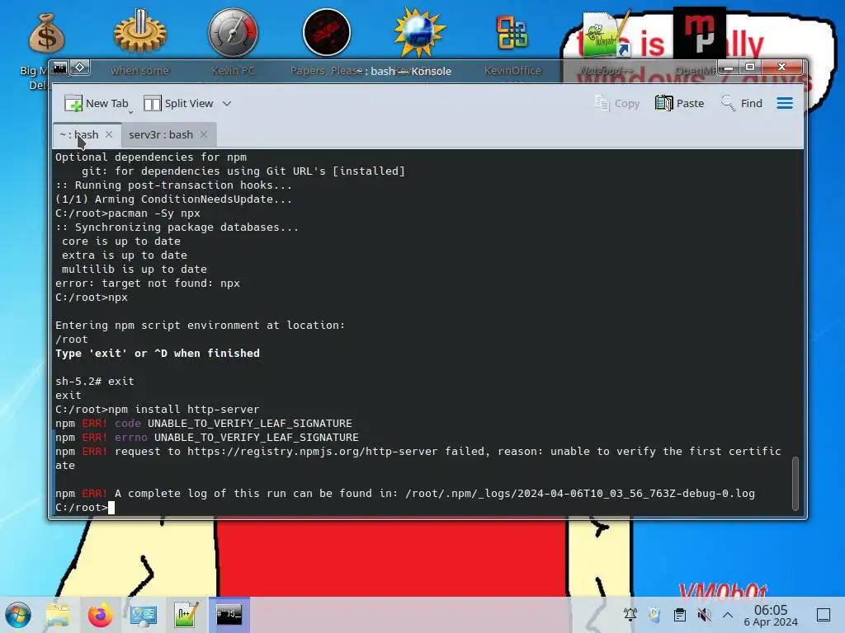The image size is (845, 633).
Task: Open the Papers, Please desktop icon
Action: point(327,32)
